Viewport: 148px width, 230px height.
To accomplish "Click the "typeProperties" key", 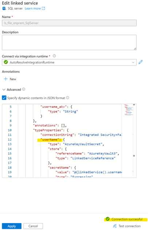I will [49, 130].
